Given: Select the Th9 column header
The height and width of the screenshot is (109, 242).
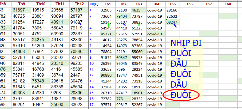Looking at the screenshot, I should [21, 4].
